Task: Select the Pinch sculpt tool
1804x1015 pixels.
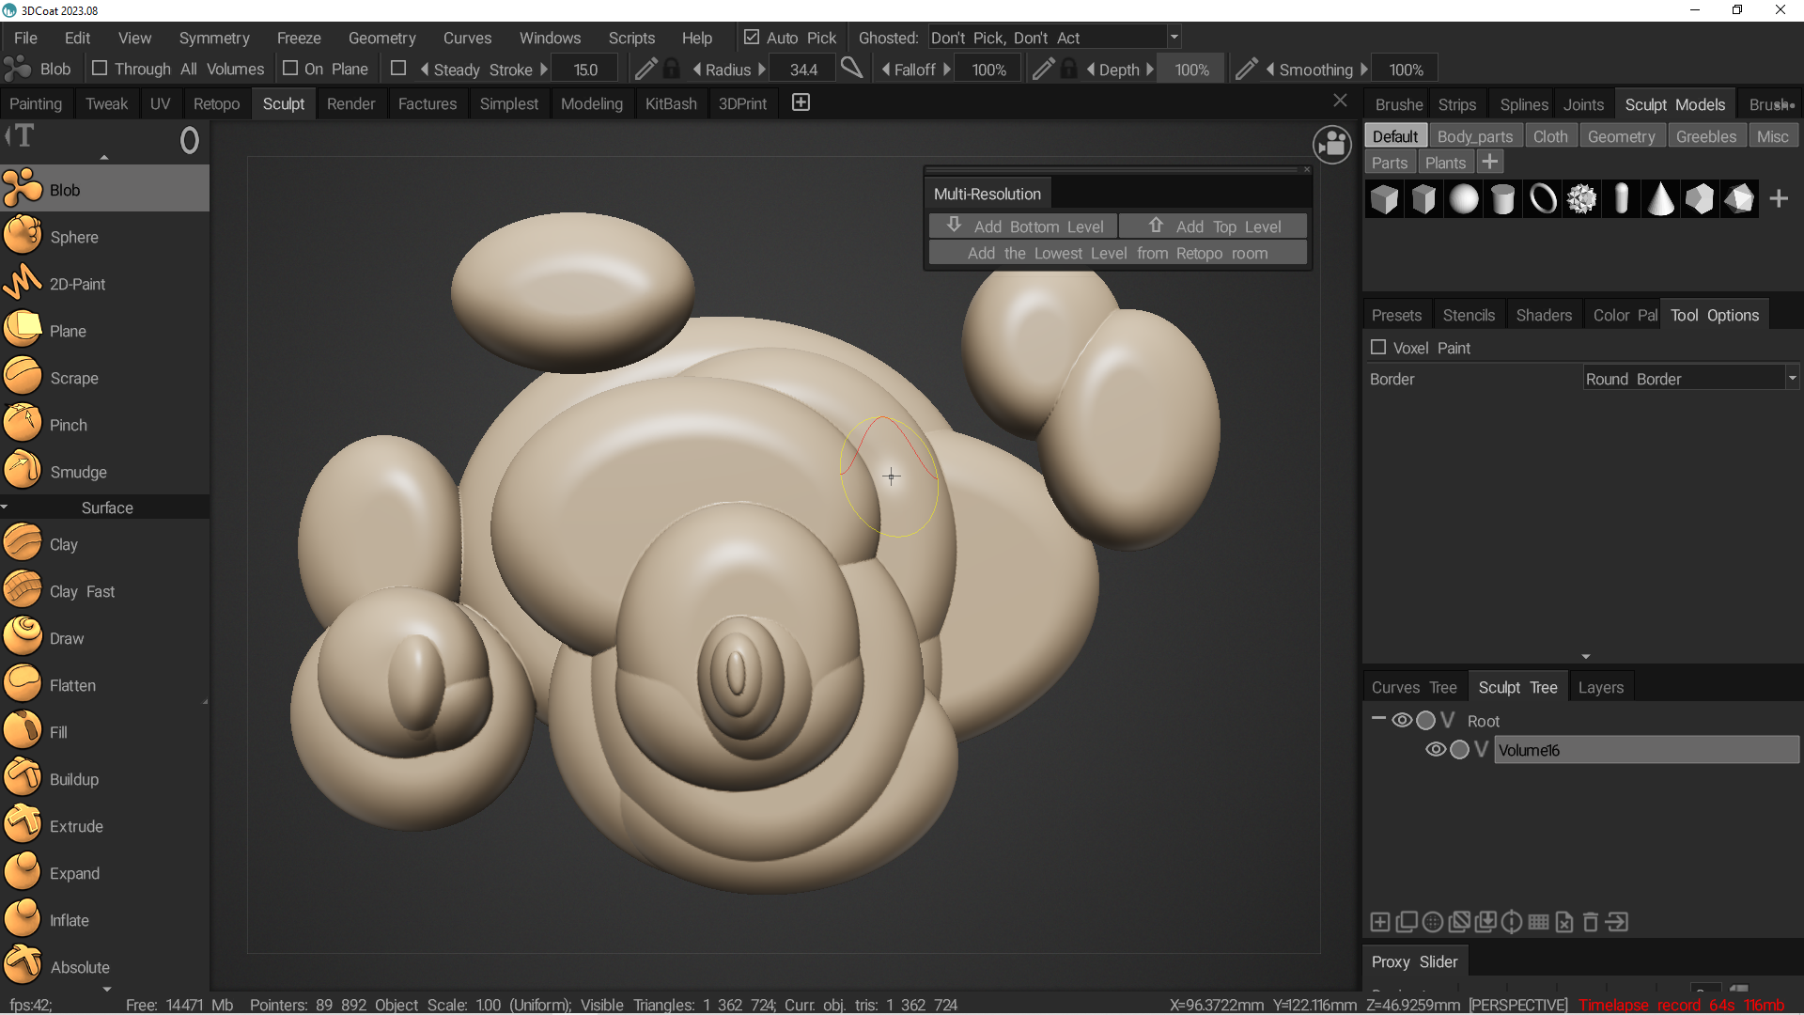Action: click(x=68, y=425)
